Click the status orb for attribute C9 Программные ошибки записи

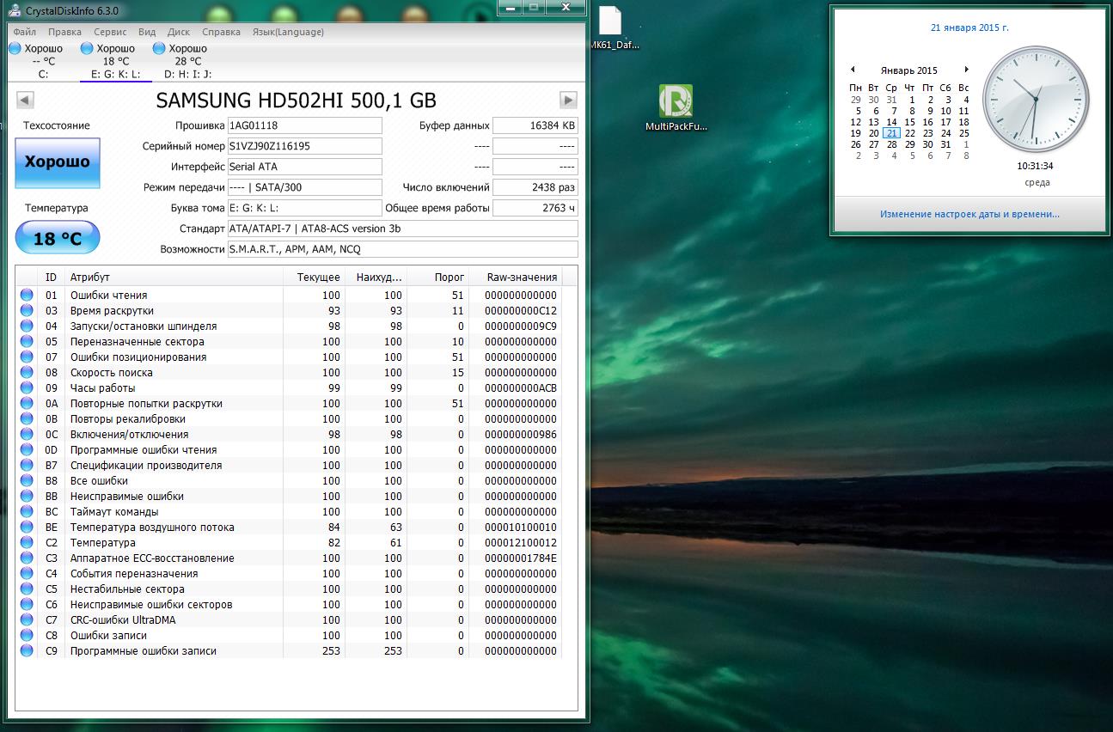tap(27, 651)
